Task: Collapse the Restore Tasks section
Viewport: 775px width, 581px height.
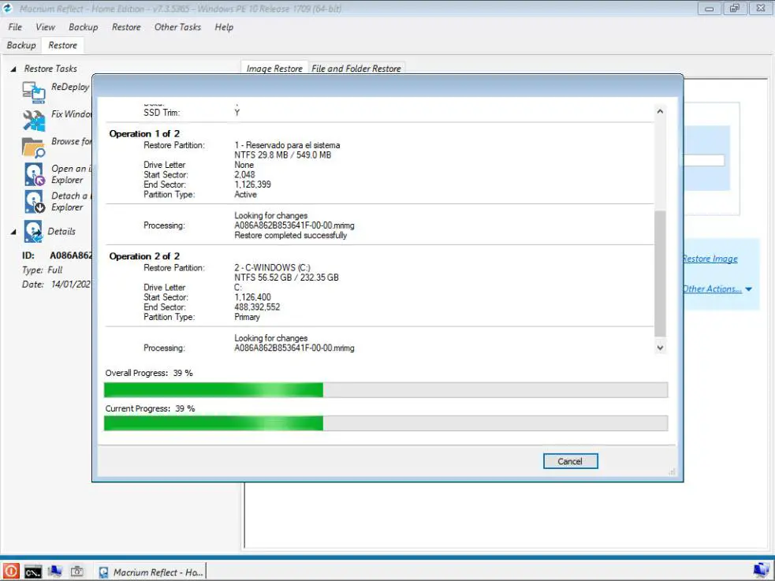Action: [13, 69]
